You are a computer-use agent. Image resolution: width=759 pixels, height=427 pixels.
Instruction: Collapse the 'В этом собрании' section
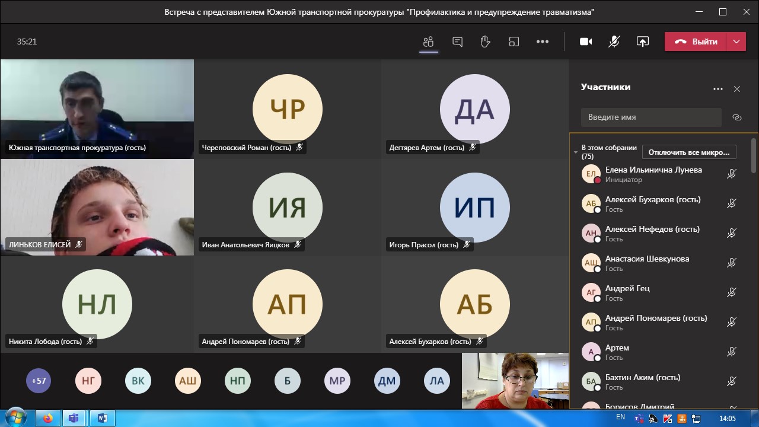(x=575, y=152)
